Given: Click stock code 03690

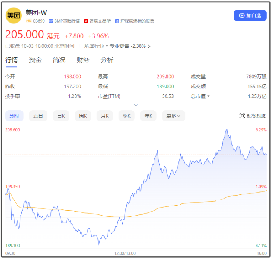Looking at the screenshot, I should click(x=39, y=21).
